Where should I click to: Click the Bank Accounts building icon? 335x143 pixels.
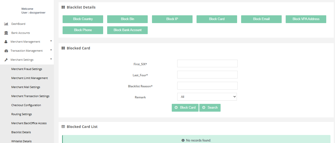[6, 33]
